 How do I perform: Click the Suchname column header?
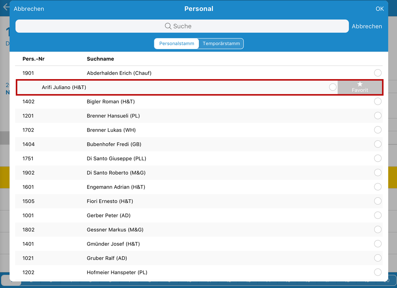click(x=100, y=59)
